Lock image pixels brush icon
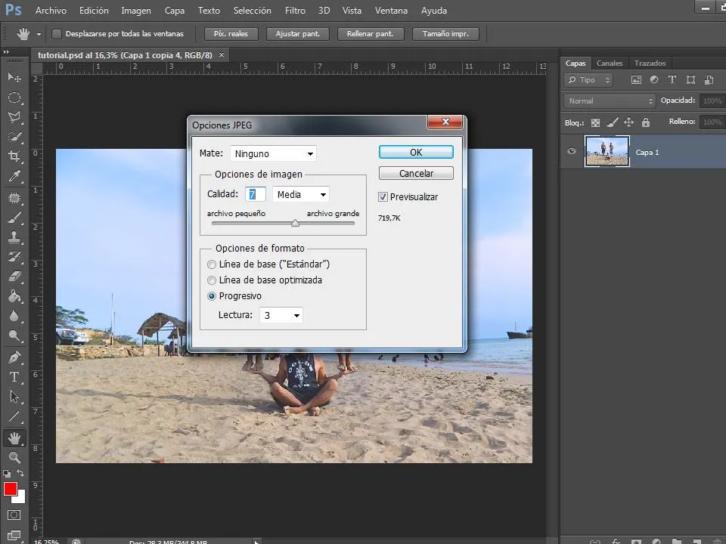The width and height of the screenshot is (726, 544). tap(612, 122)
